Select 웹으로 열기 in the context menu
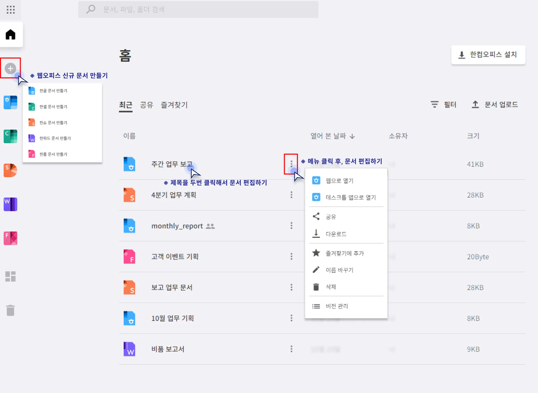The height and width of the screenshot is (393, 538). 339,181
